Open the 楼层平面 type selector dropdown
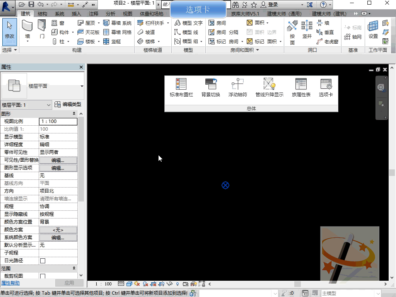 [82, 86]
